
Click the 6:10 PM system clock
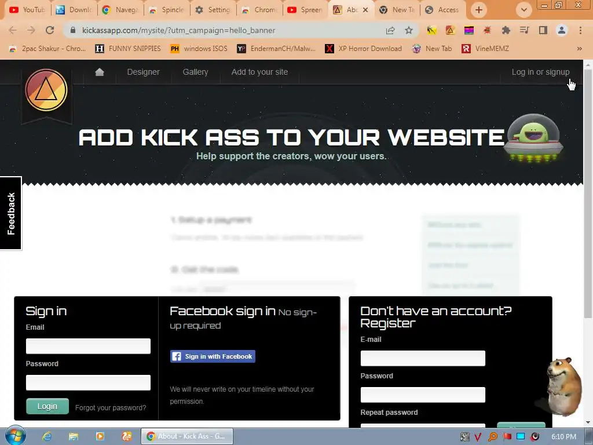(563, 437)
